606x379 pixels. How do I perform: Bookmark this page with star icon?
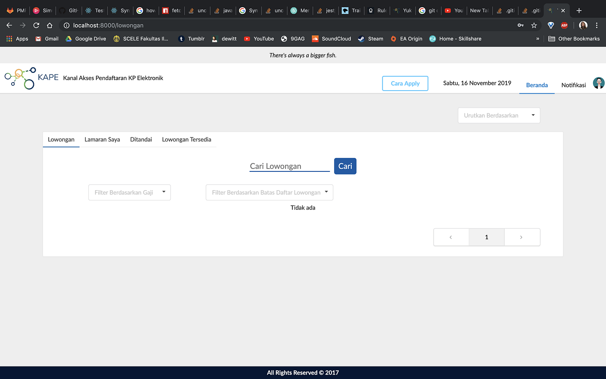click(534, 25)
